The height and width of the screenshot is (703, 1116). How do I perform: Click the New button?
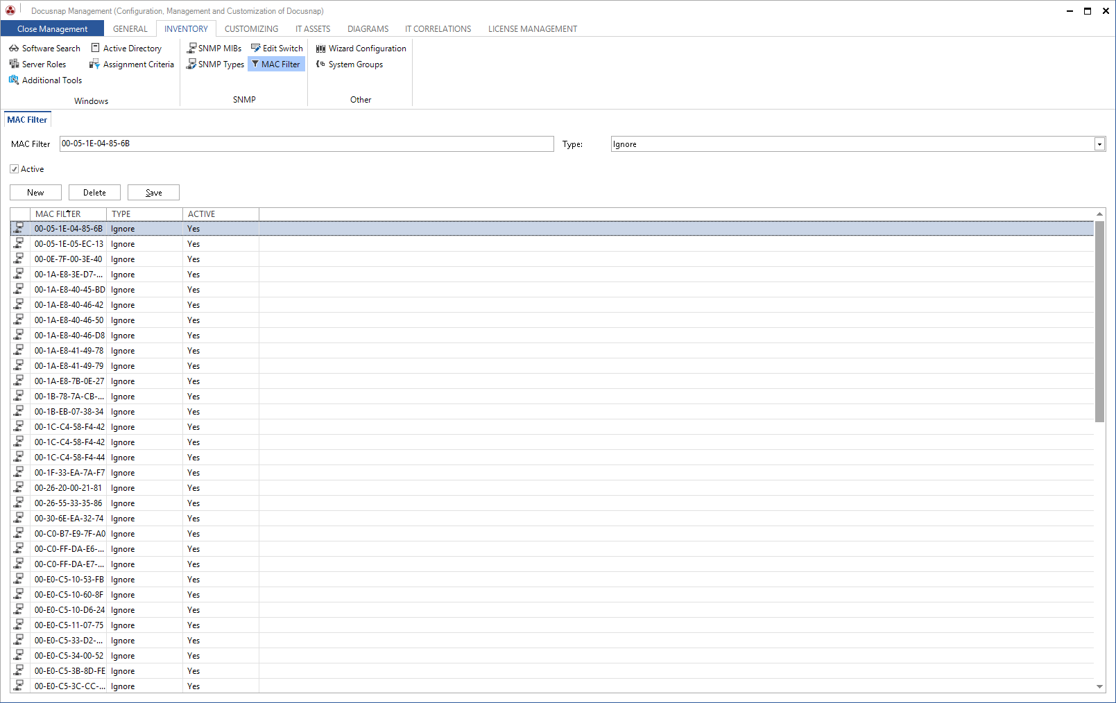tap(35, 193)
